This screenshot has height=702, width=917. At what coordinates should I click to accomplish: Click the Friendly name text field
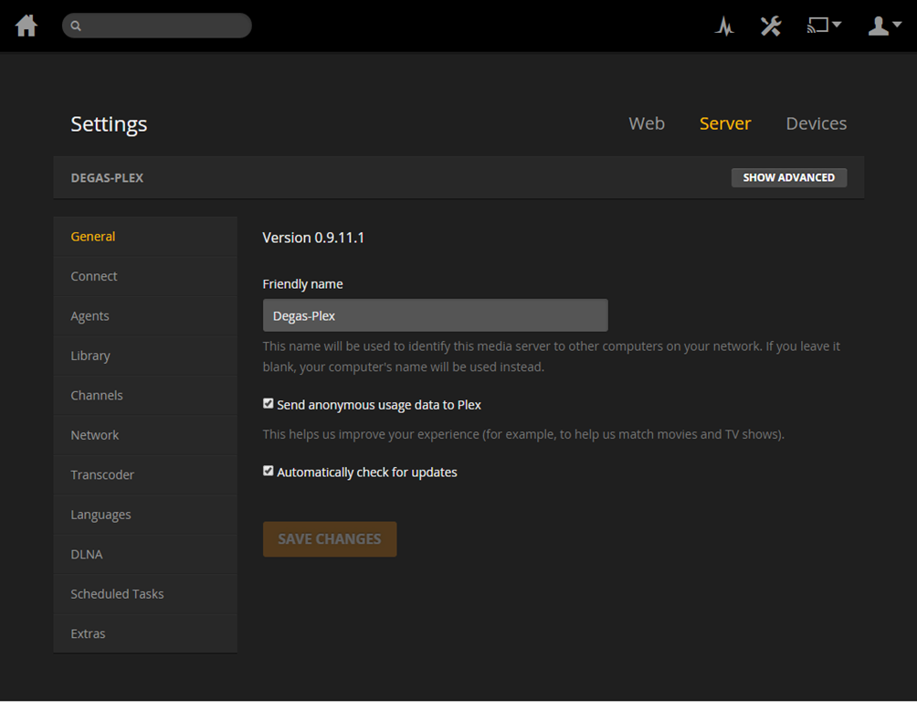(x=435, y=315)
